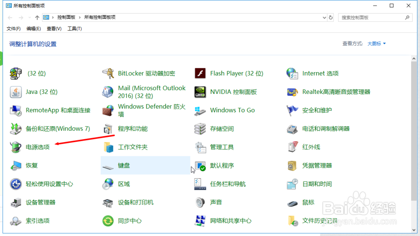The image size is (420, 236).
Task: Open 默认程序 icon
Action: pos(200,166)
